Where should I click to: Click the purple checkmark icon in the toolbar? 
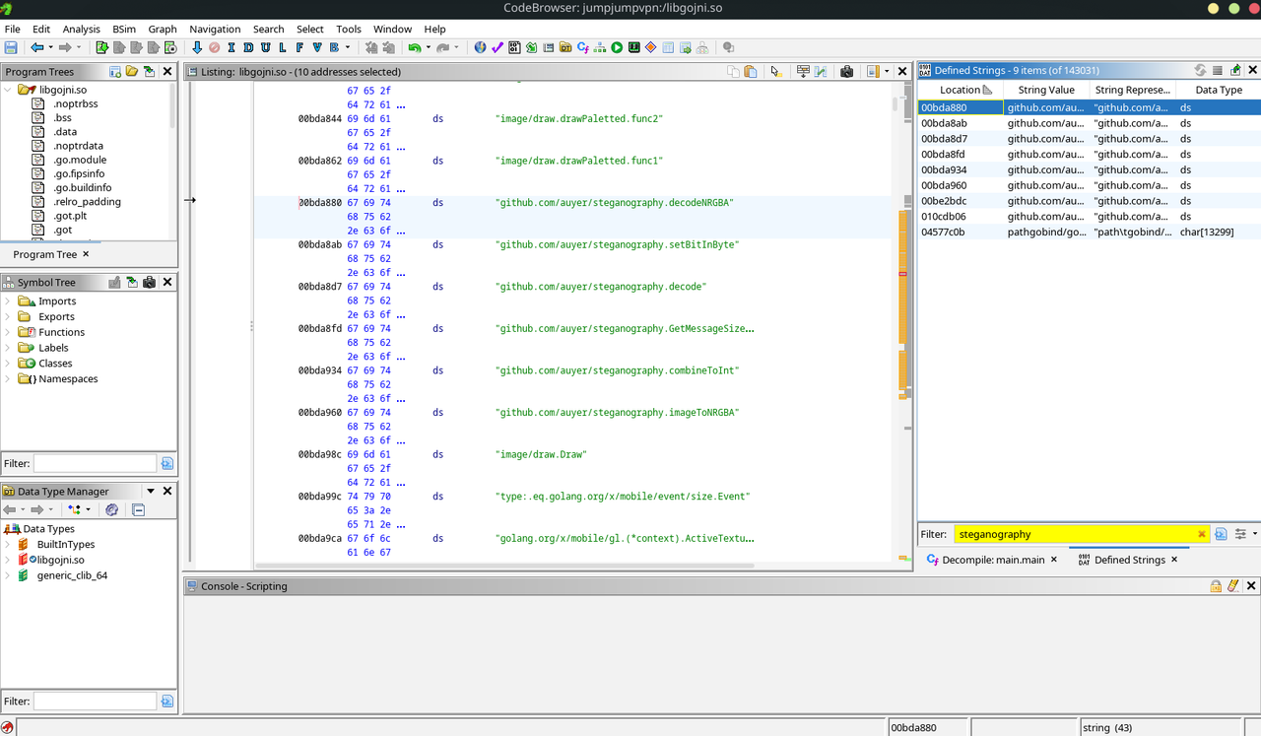[498, 47]
